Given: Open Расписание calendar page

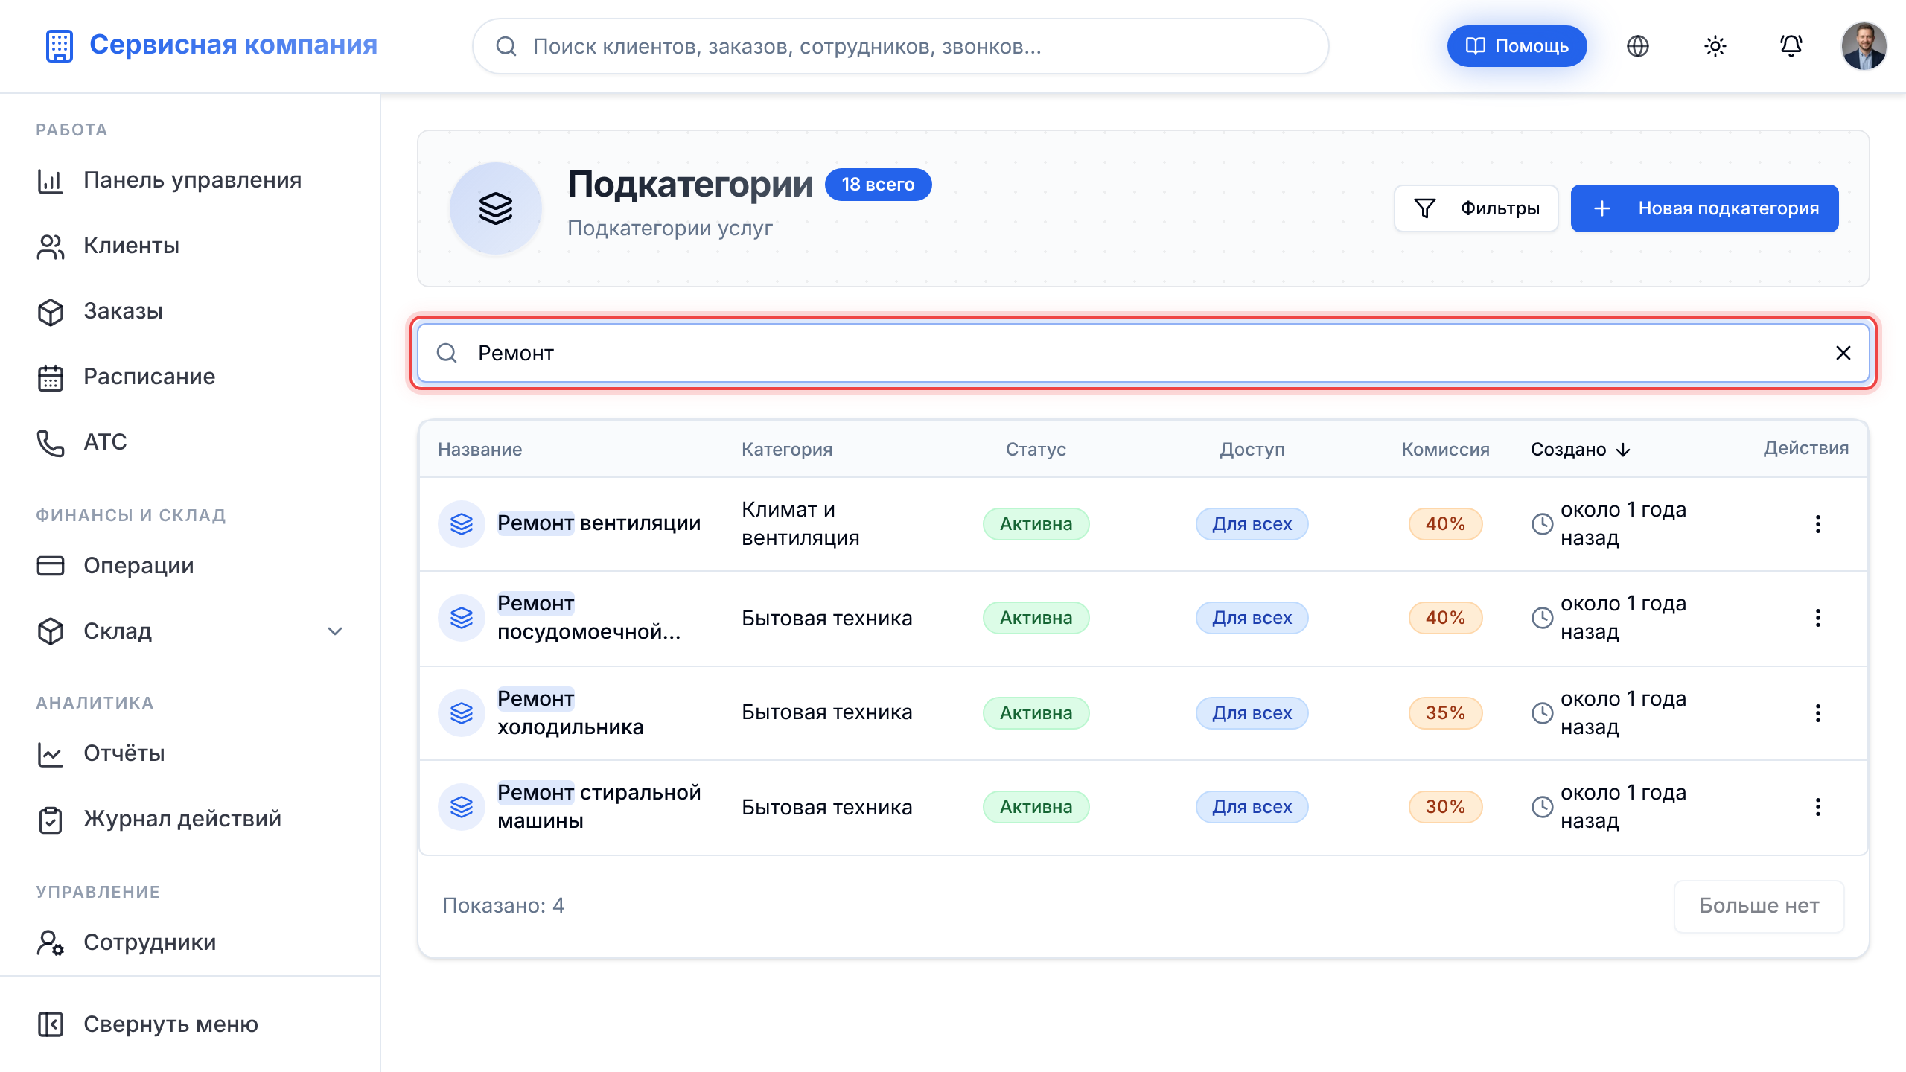Looking at the screenshot, I should [190, 377].
